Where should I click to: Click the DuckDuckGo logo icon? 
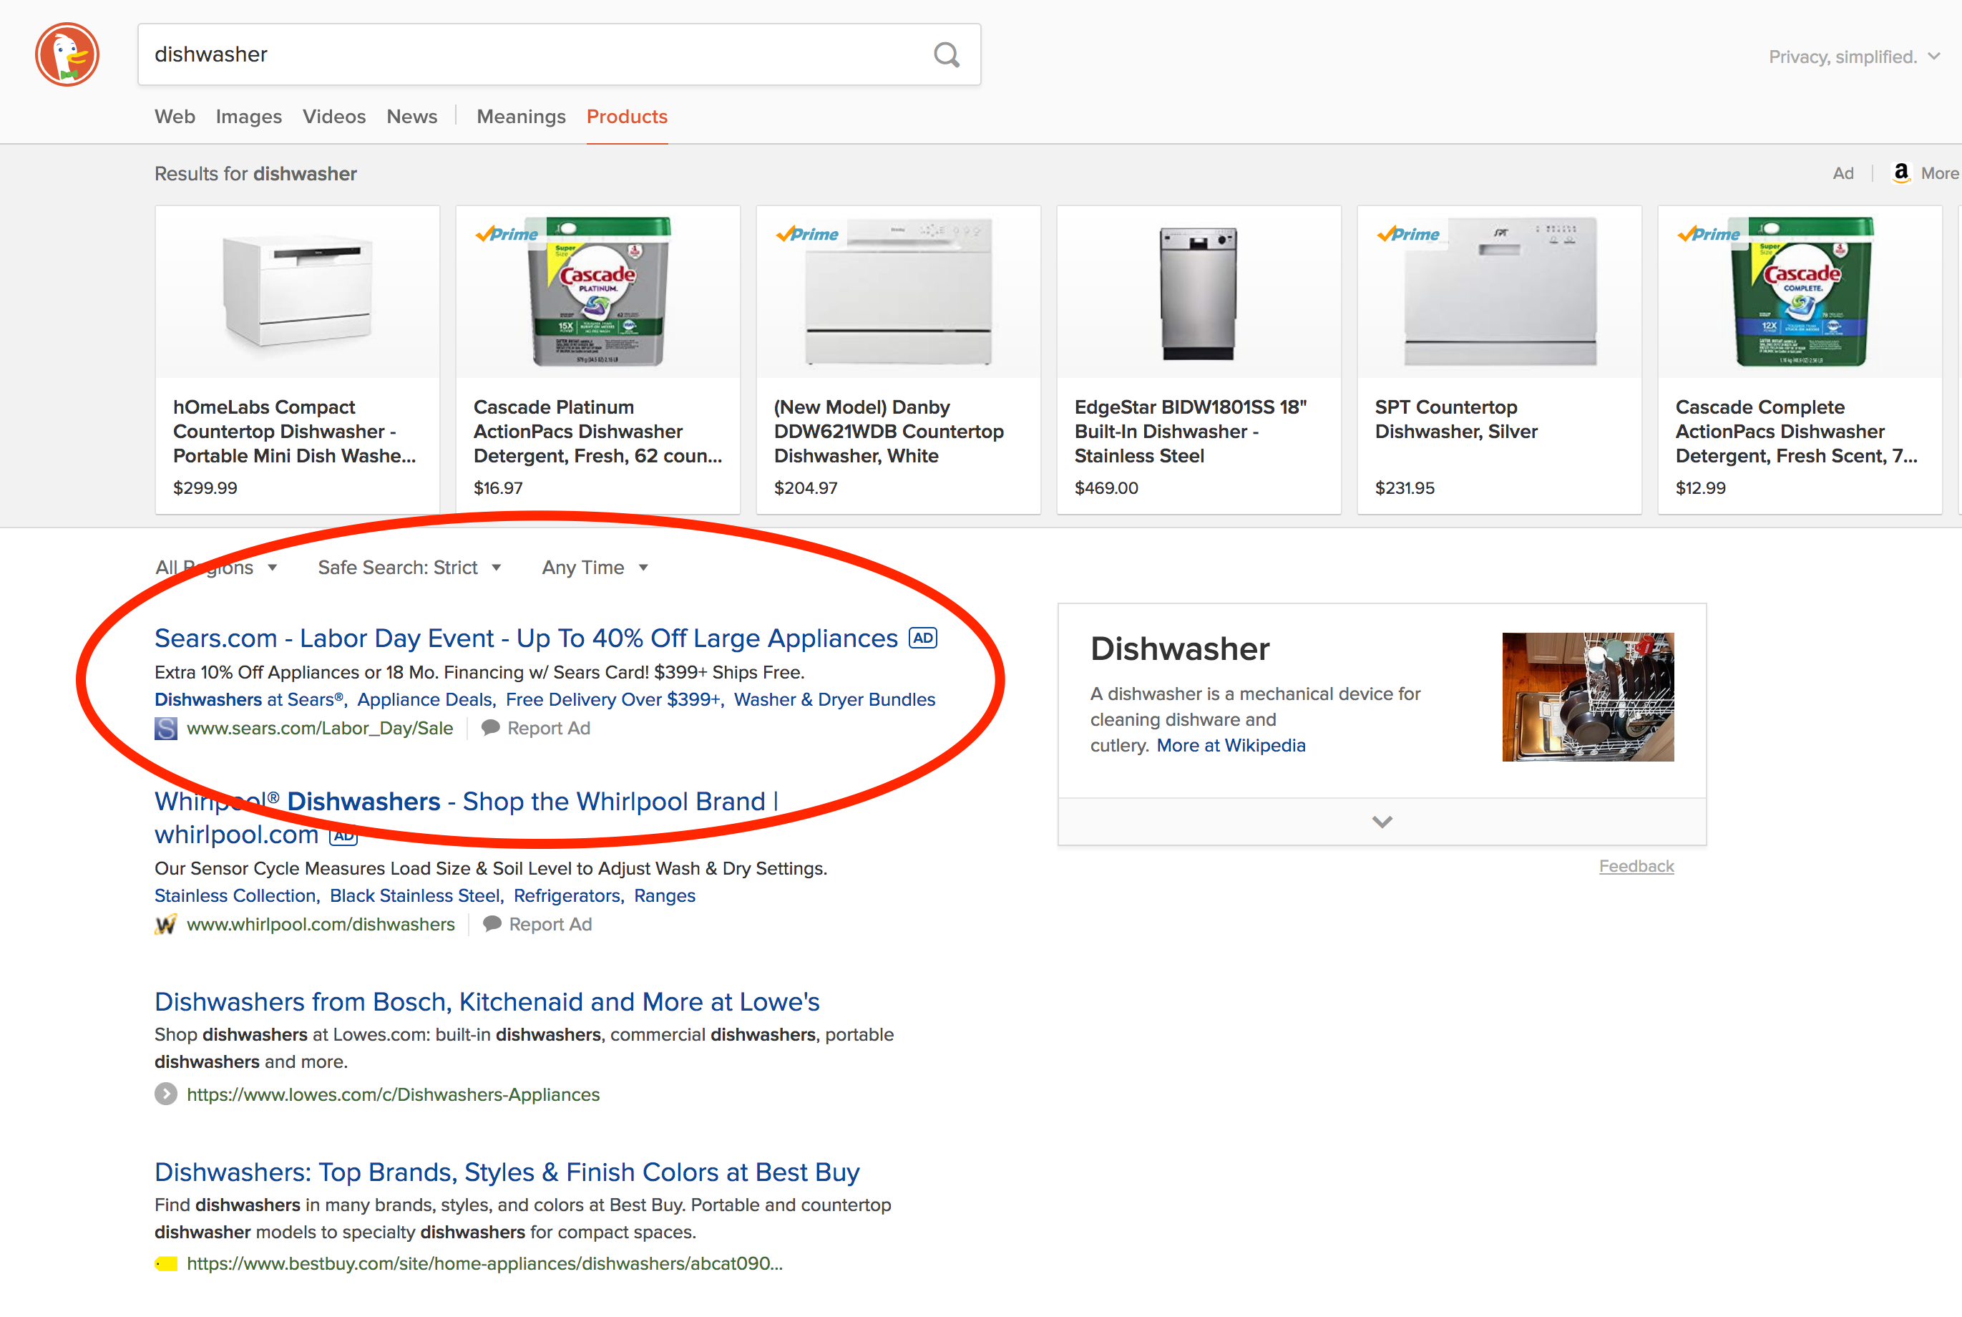click(x=64, y=54)
